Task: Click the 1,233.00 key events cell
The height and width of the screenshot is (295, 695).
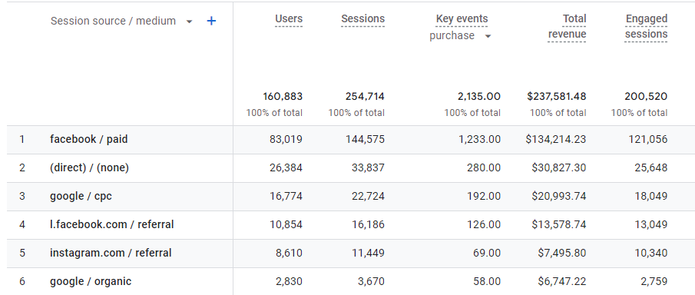Action: tap(480, 139)
